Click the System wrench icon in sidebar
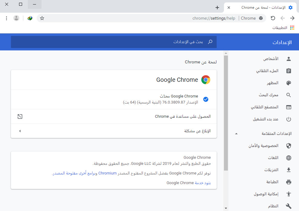Viewport: 299px width, 211px height. [288, 206]
